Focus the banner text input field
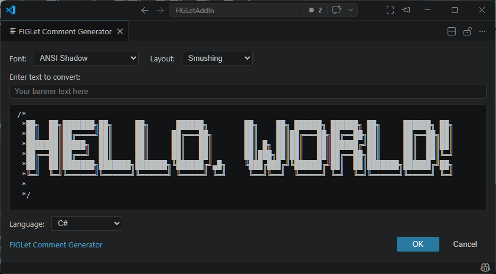The height and width of the screenshot is (274, 496). pos(247,91)
